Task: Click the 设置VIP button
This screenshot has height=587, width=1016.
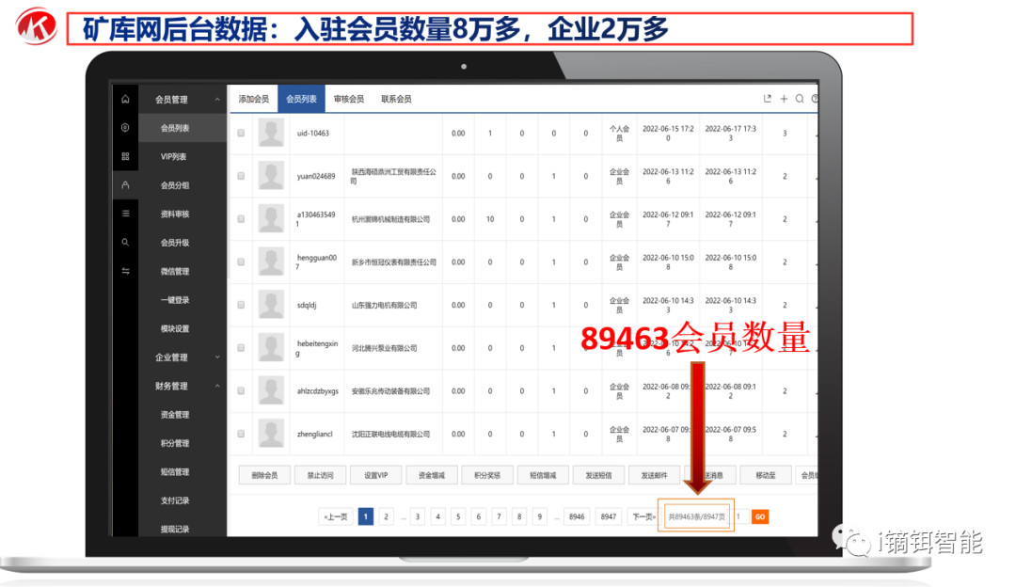Action: 375,476
